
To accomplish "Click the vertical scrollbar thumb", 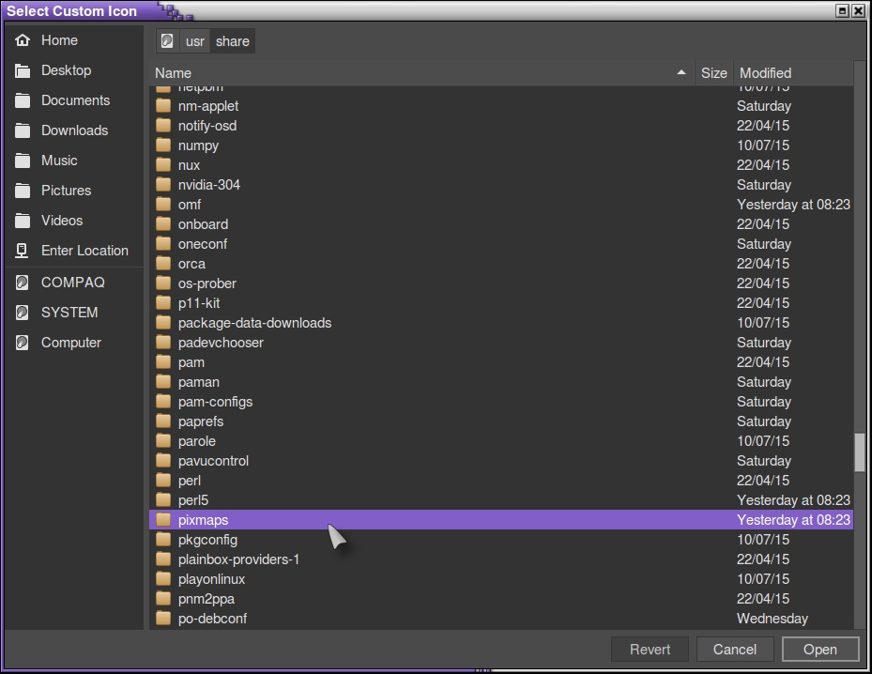I will (x=859, y=452).
